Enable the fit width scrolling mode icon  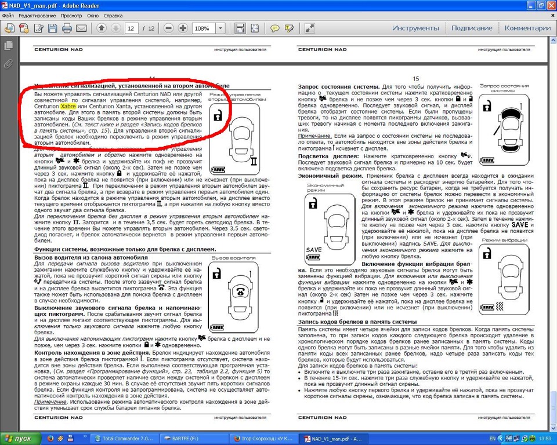240,28
